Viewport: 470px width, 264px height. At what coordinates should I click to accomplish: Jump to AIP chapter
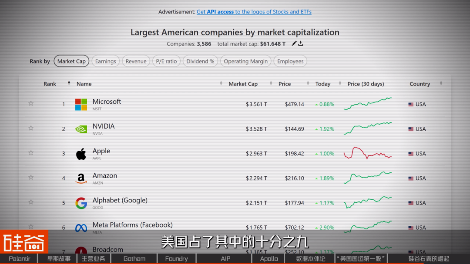click(225, 259)
